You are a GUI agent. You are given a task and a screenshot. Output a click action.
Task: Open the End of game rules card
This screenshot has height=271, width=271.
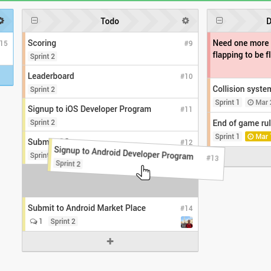tap(240, 130)
